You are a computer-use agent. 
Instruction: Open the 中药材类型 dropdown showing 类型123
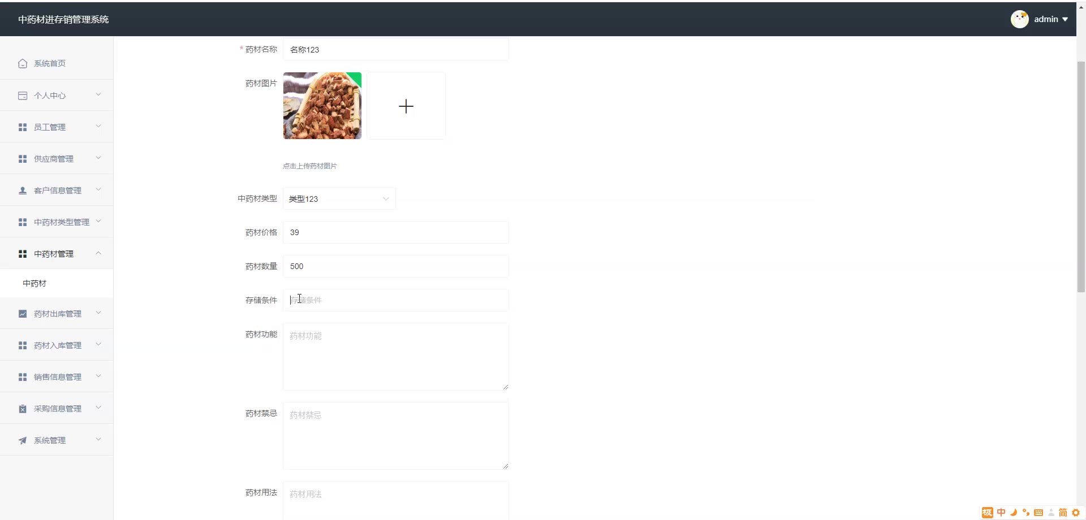[x=339, y=198]
